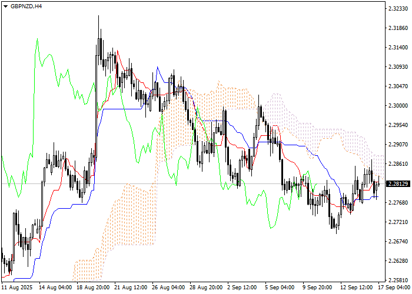Click the 21 Aug 12:00 time label
This screenshot has height=294, width=412.
(131, 288)
